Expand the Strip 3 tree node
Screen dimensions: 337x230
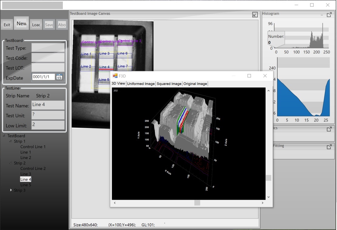coord(11,190)
